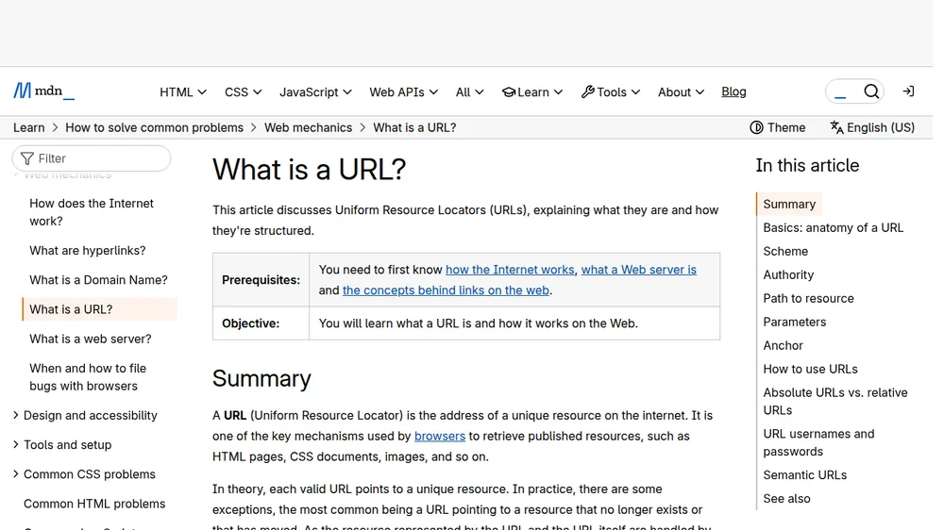
Task: Go to the Blog link
Action: point(733,91)
